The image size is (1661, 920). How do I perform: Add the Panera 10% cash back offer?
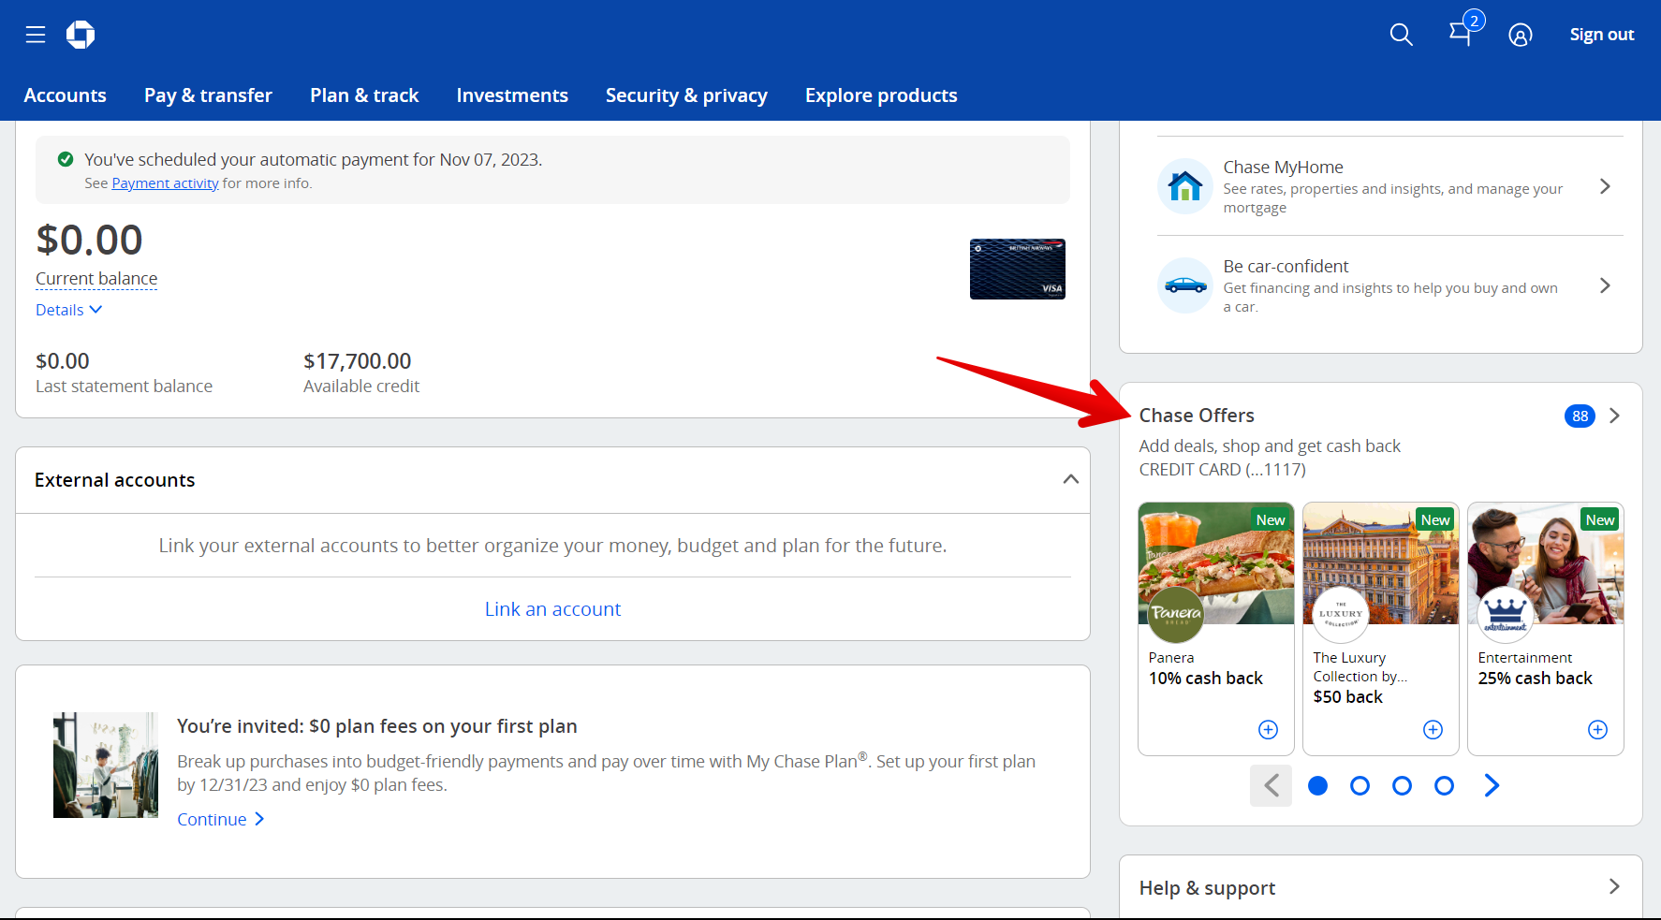1268,730
